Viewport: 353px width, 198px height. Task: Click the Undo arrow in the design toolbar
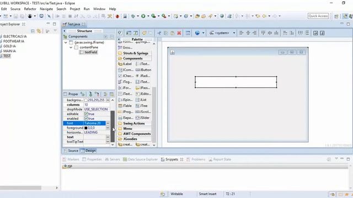coord(144,33)
